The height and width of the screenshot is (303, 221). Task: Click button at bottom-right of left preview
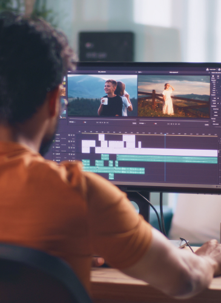[134, 123]
